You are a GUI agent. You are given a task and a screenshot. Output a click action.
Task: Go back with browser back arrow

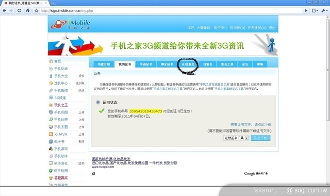[x=5, y=10]
